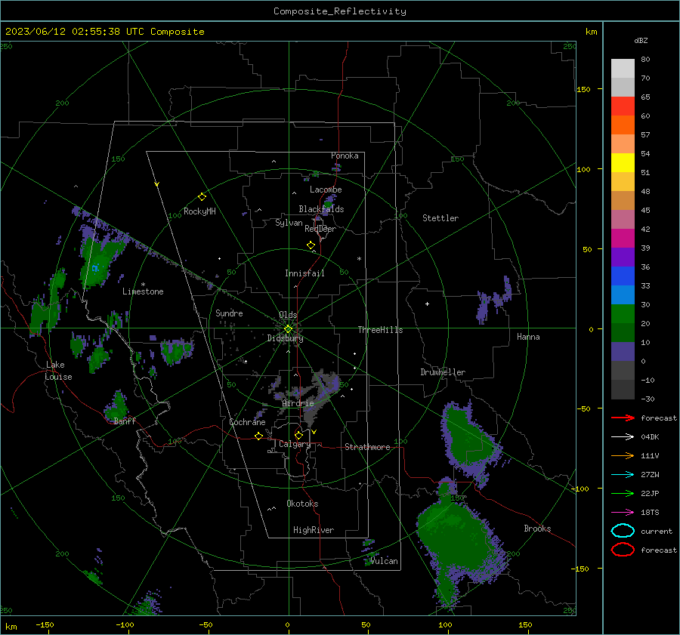Click the Strathmore label

pyautogui.click(x=367, y=447)
